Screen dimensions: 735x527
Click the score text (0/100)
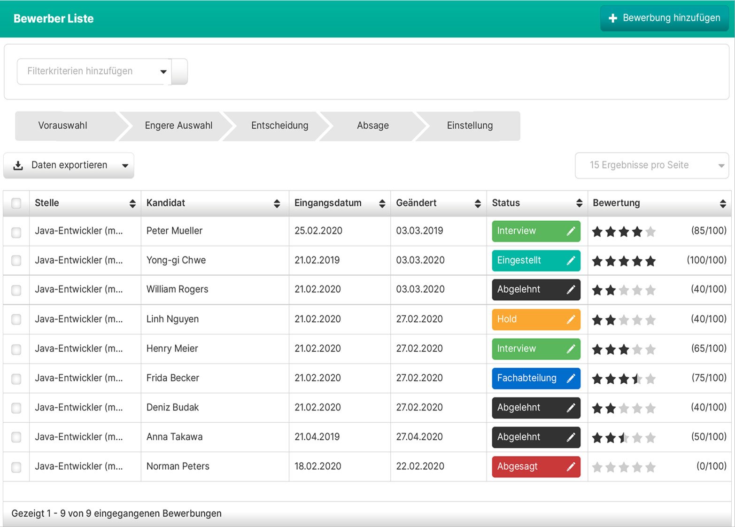point(711,466)
